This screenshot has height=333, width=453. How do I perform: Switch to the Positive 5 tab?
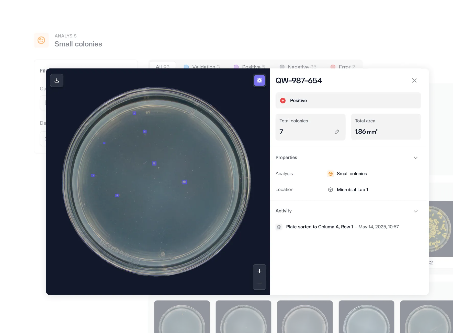(250, 67)
